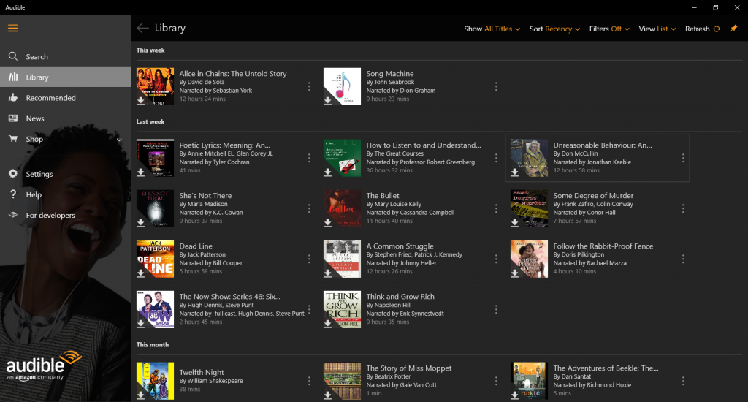748x402 pixels.
Task: Open For developers in sidebar
Action: [65, 215]
